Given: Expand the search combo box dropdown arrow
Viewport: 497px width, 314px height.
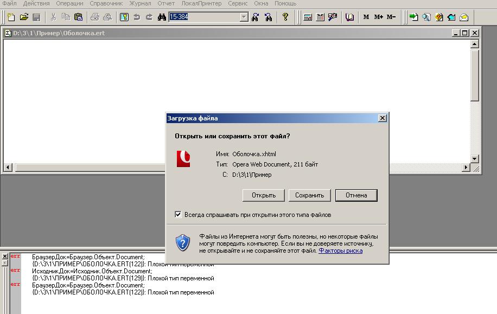Looking at the screenshot, I should 244,17.
